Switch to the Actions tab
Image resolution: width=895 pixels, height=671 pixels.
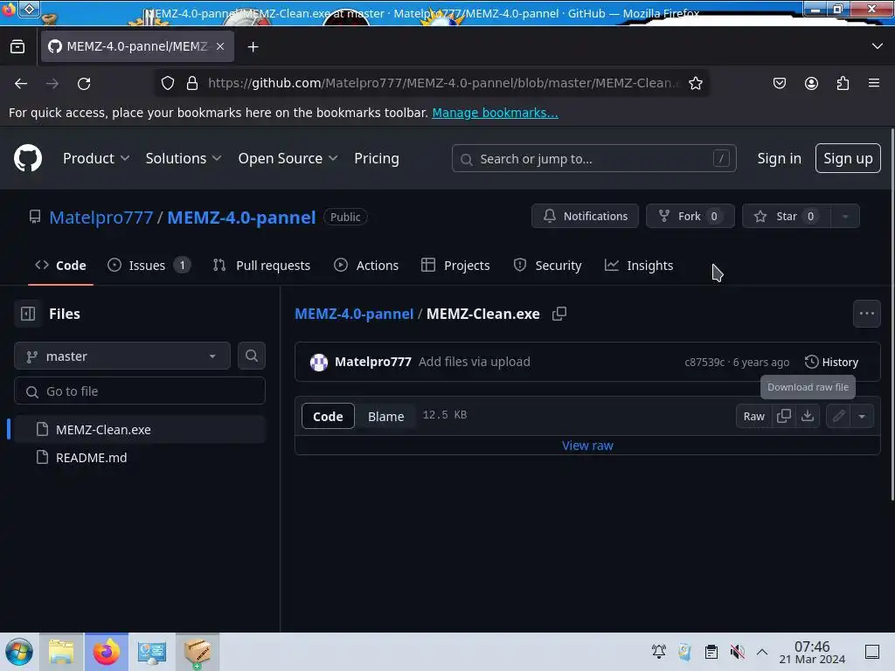tap(366, 266)
